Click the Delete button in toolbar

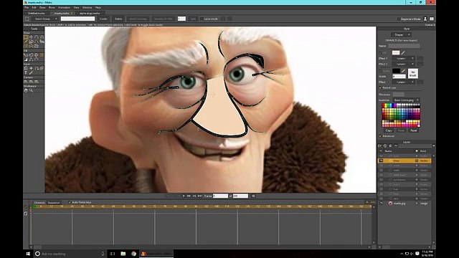(x=118, y=19)
